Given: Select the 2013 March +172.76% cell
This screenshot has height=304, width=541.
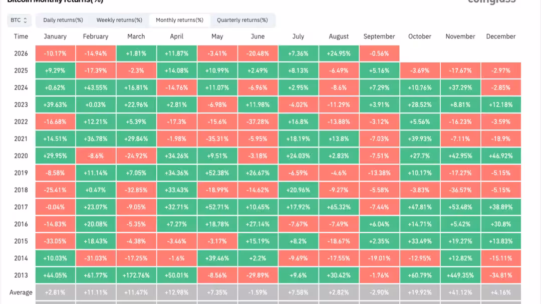Looking at the screenshot, I should click(136, 275).
